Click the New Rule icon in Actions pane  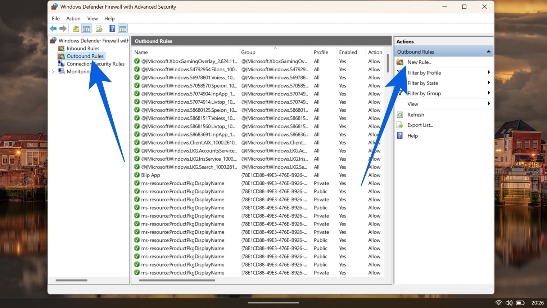[400, 62]
